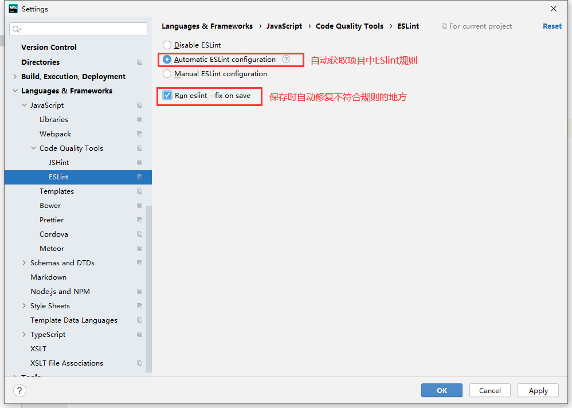Click the project-level icon next to Directories
Screen dimensions: 572x408
click(139, 62)
